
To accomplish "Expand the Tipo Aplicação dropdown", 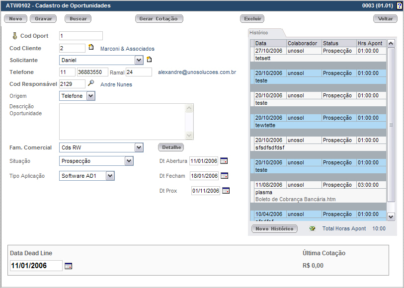I will [x=110, y=176].
